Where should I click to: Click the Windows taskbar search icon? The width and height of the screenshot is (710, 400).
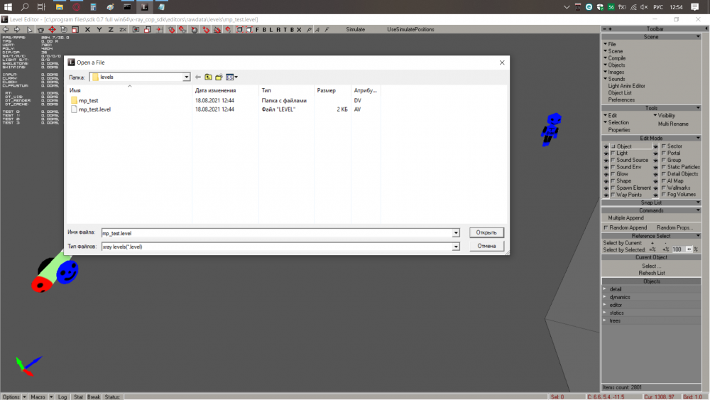(x=25, y=6)
